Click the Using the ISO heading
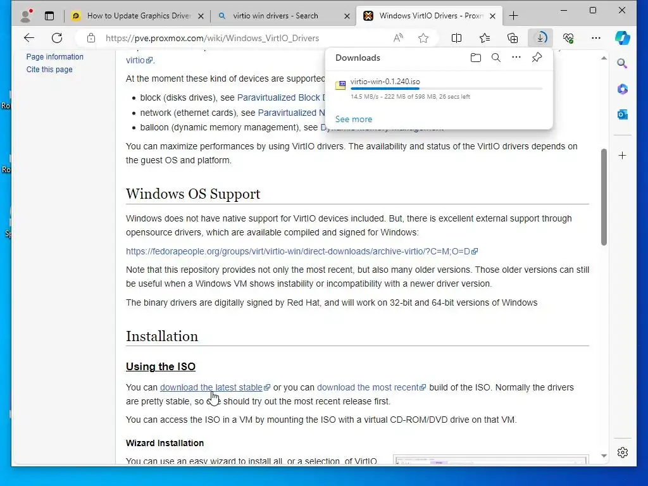The image size is (648, 486). [161, 366]
